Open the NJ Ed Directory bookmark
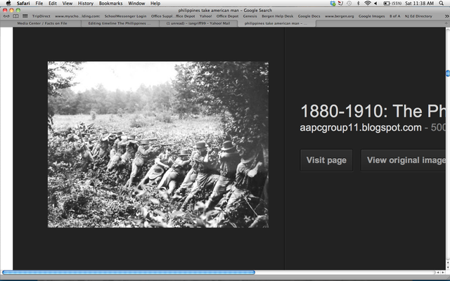This screenshot has width=450, height=281. tap(418, 16)
